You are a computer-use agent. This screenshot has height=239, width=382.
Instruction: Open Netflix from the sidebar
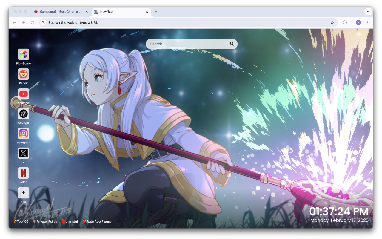(x=23, y=173)
